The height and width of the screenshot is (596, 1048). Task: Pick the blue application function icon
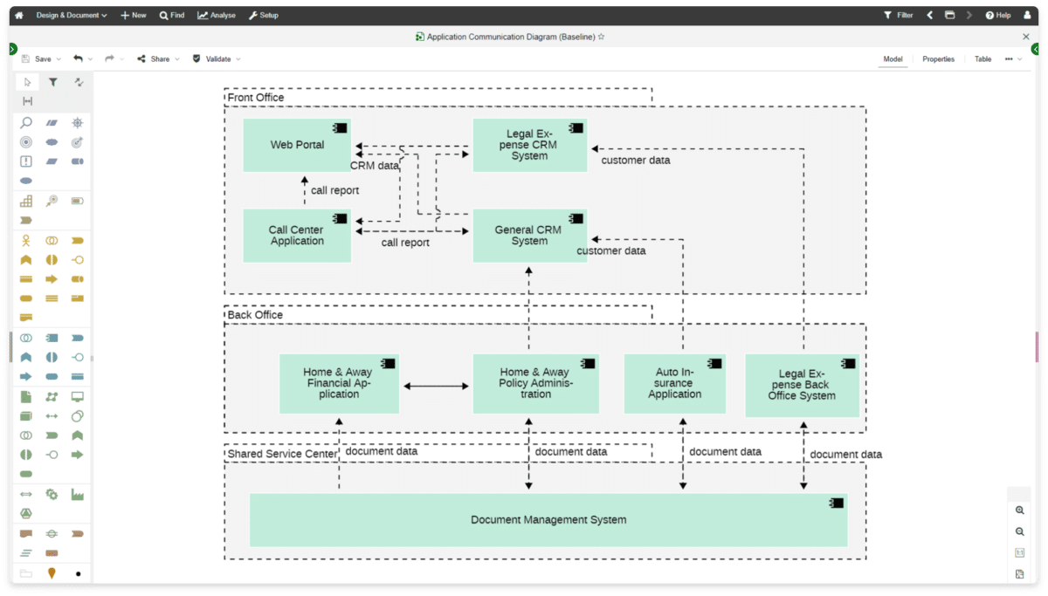coord(26,357)
